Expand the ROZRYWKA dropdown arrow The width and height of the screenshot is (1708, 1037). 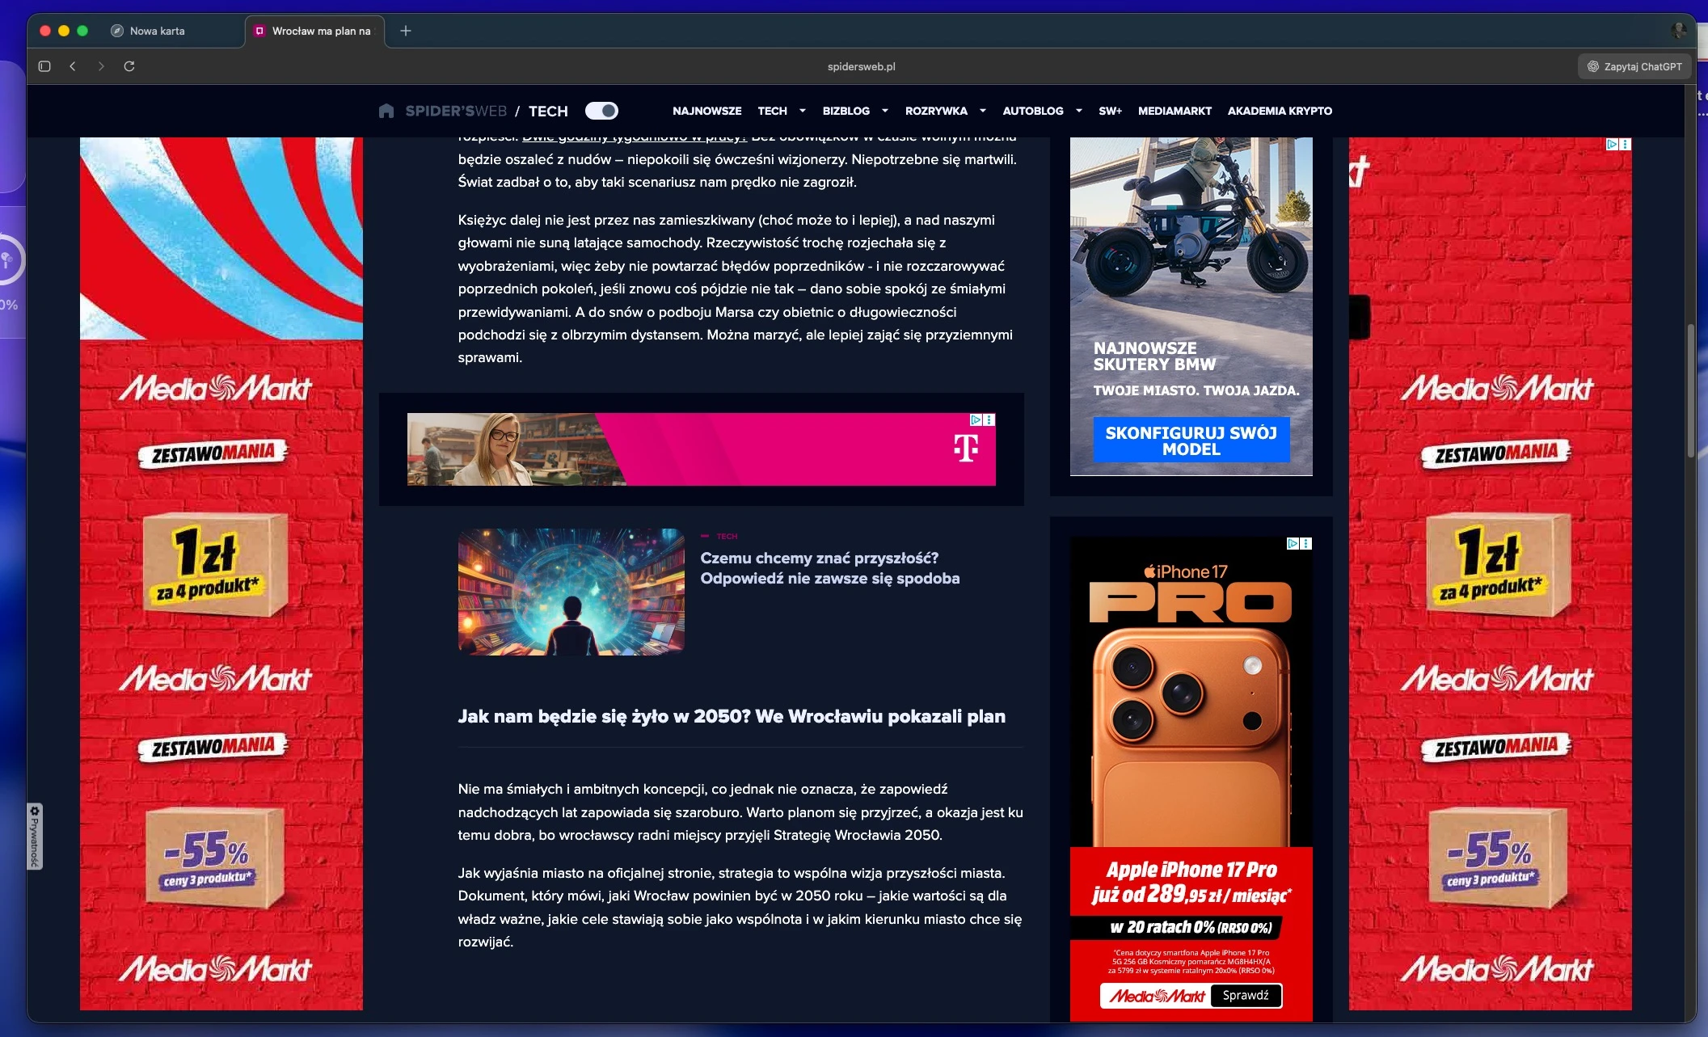pyautogui.click(x=982, y=111)
